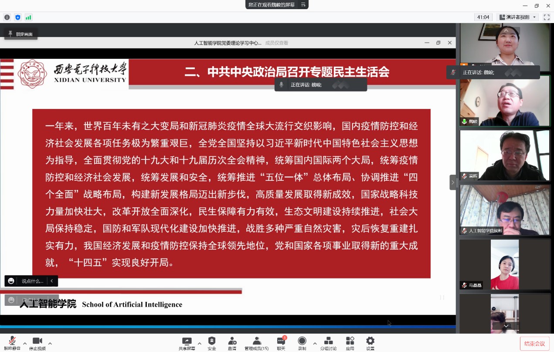The width and height of the screenshot is (554, 352).
Task: Open 管理成员 participants panel
Action: [257, 343]
